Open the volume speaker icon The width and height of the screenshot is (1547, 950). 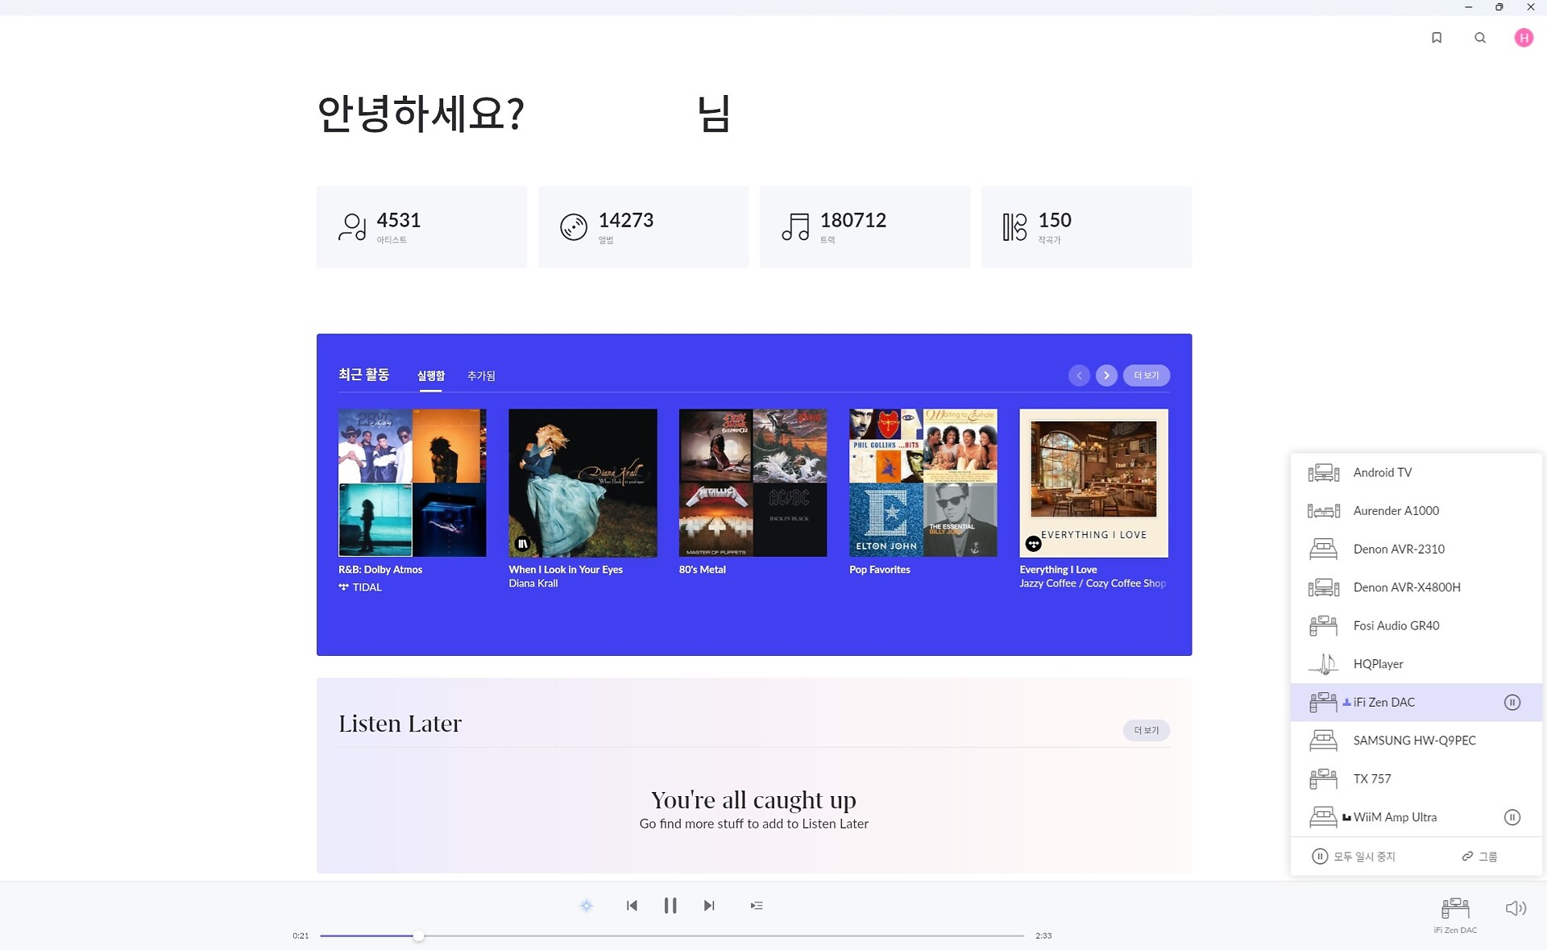[x=1515, y=908]
